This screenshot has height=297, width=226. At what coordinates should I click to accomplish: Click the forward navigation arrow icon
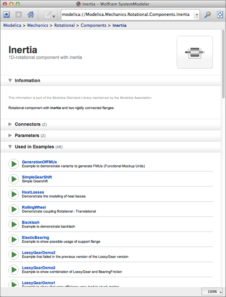point(19,14)
